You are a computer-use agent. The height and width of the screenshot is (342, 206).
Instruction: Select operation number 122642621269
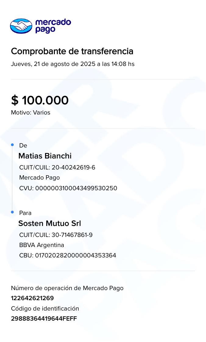pyautogui.click(x=32, y=298)
